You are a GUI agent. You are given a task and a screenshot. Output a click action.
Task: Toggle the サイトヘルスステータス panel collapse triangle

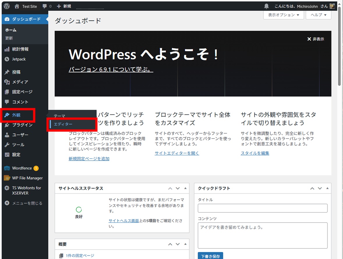click(185, 188)
